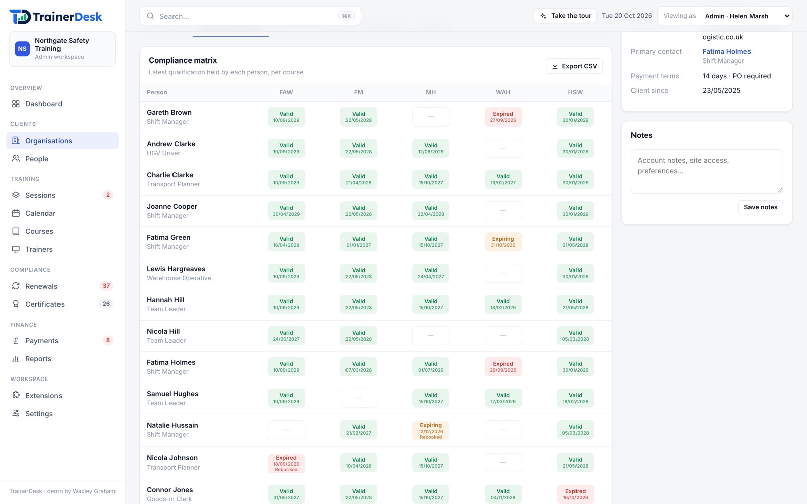
Task: Click the TrainerDesk logo icon
Action: click(x=20, y=17)
